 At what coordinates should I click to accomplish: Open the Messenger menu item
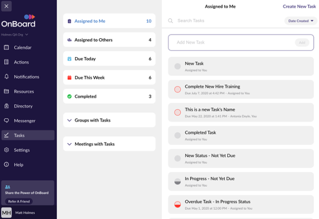point(25,121)
